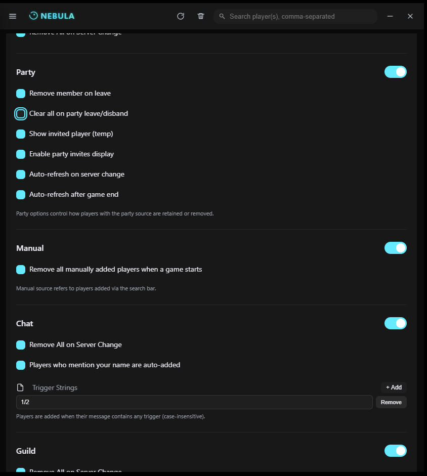Click the trash icon to clear players
Viewport: 427px width, 476px height.
click(201, 16)
